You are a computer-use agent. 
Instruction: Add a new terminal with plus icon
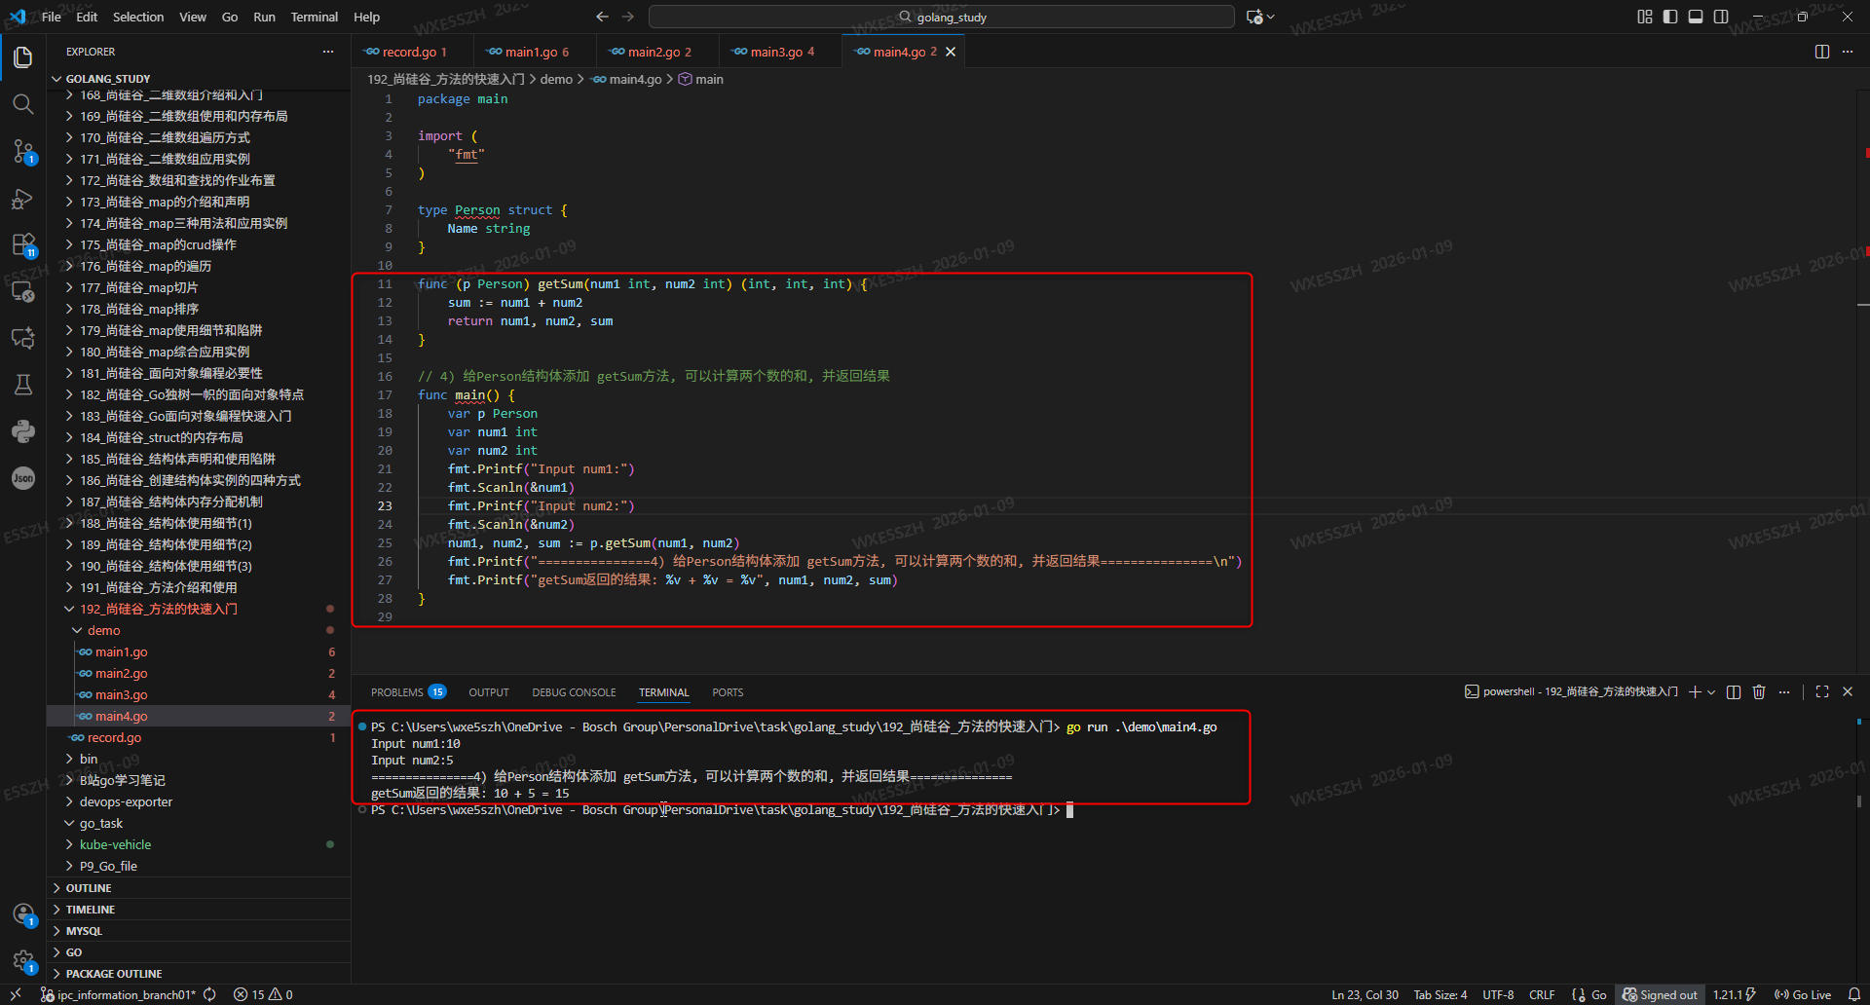point(1695,691)
